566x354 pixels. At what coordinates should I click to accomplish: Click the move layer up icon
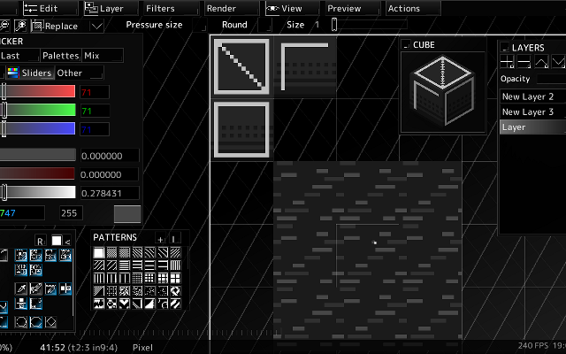click(x=541, y=61)
